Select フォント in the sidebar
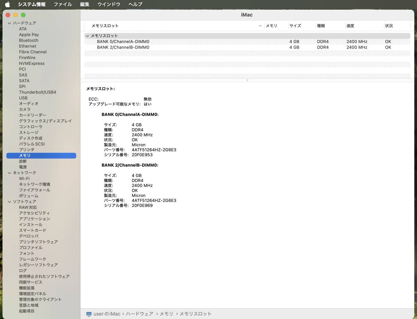 26,253
